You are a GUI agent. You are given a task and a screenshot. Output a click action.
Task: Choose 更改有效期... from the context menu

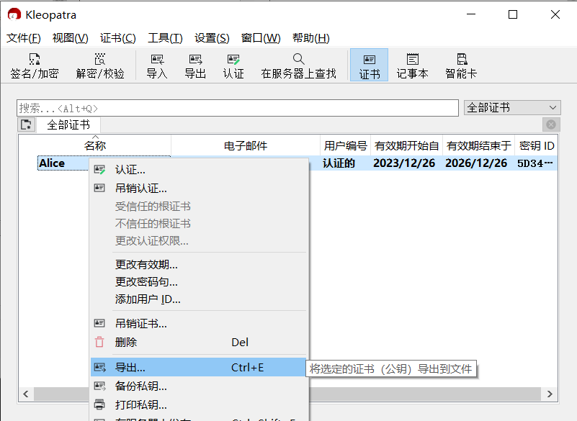(x=198, y=264)
